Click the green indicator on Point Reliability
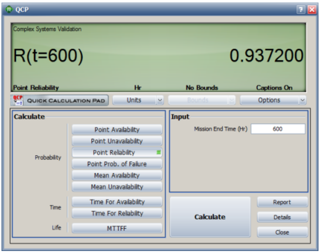 [159, 153]
